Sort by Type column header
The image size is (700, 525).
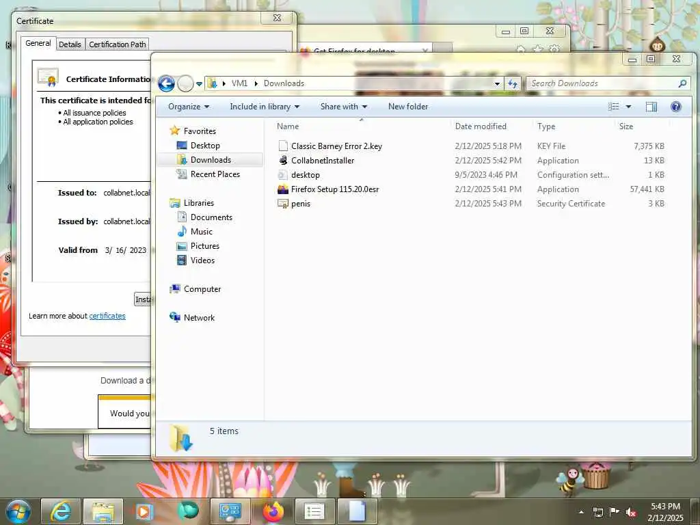(546, 126)
